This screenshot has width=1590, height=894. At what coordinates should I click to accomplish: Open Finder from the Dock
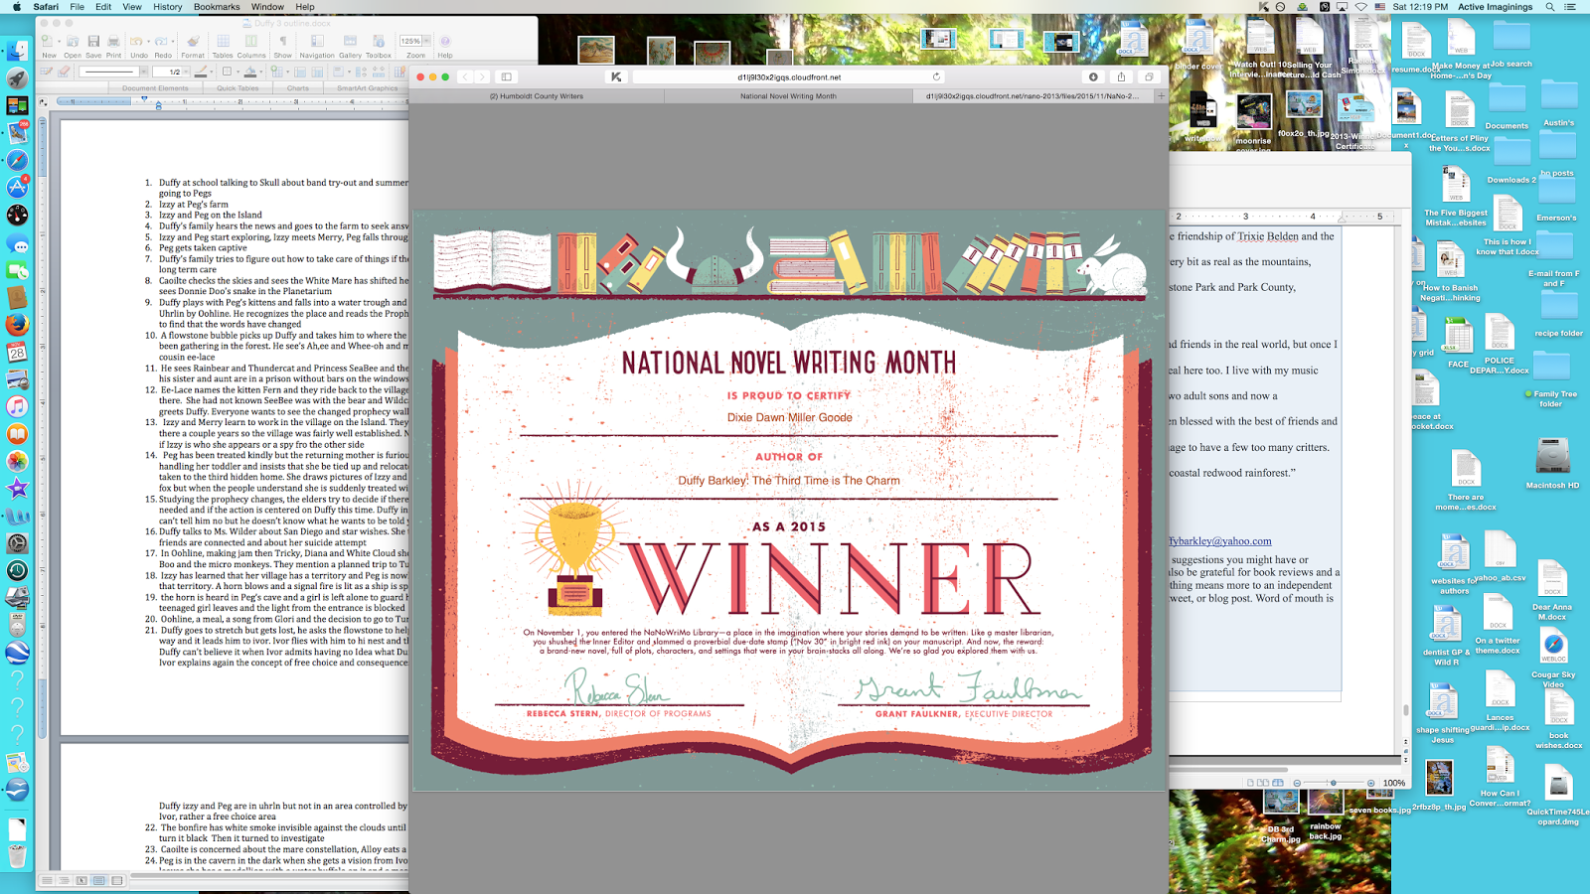[18, 51]
